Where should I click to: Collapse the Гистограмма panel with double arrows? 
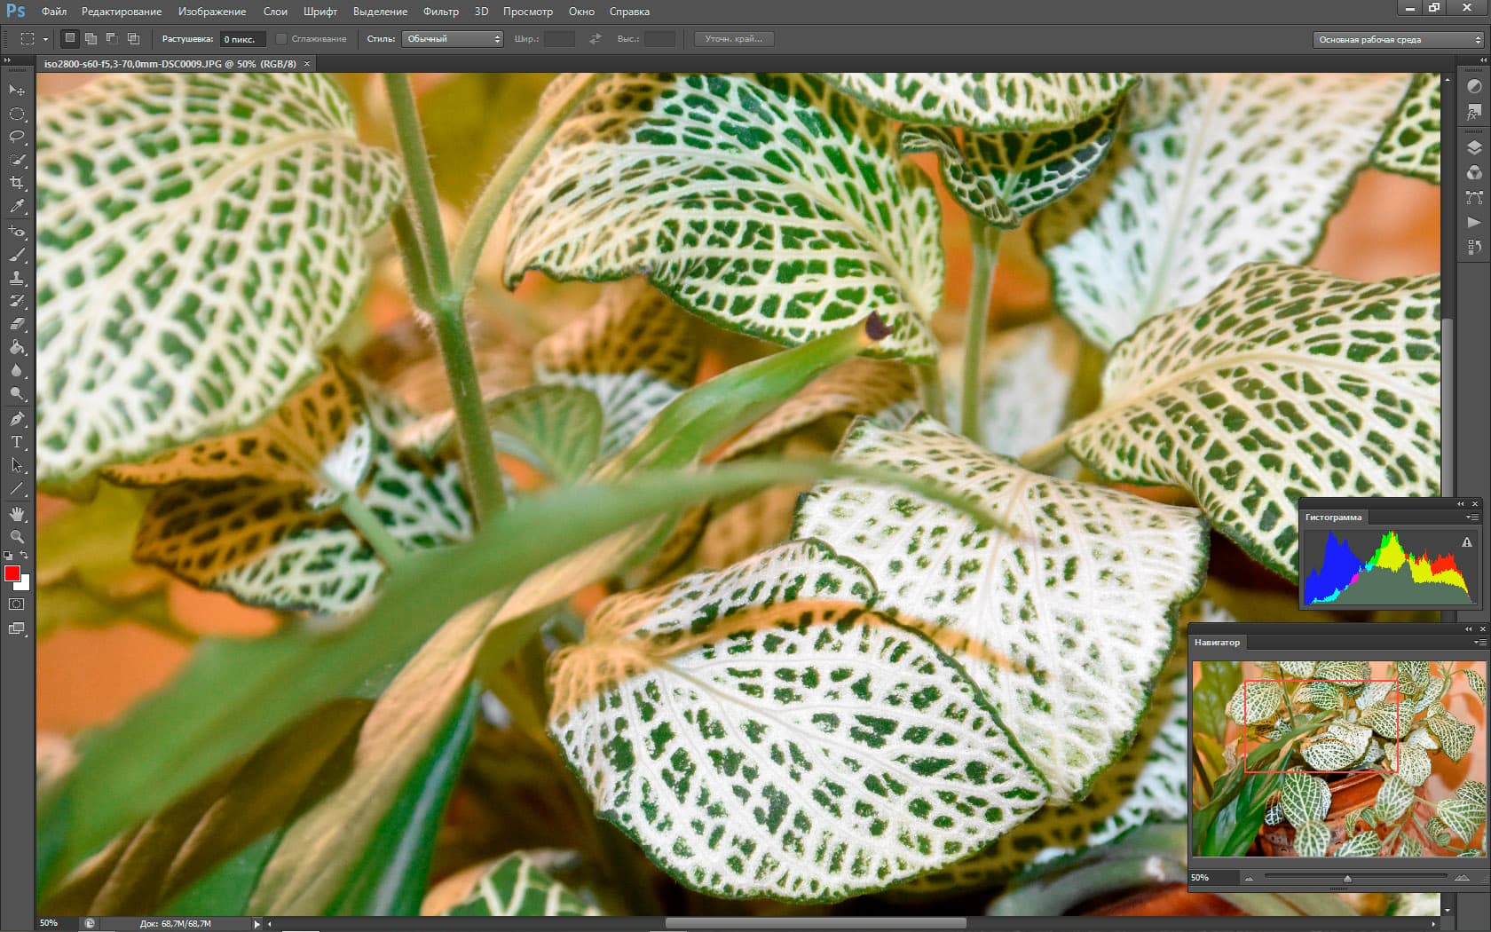(1461, 504)
